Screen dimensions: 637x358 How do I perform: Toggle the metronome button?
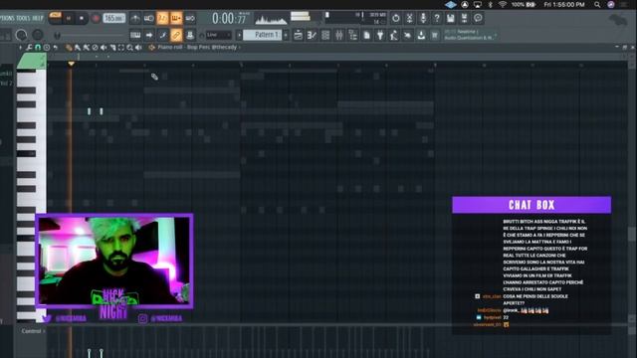[135, 18]
